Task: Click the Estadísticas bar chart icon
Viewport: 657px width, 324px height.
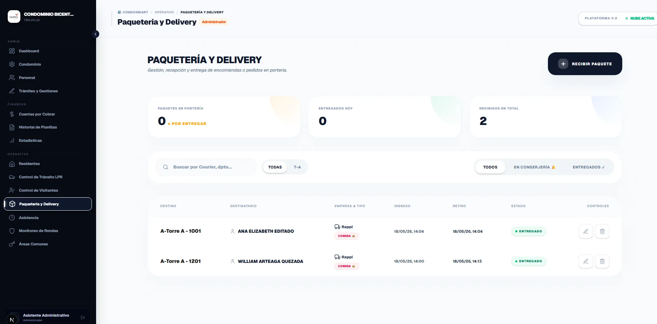Action: click(12, 140)
